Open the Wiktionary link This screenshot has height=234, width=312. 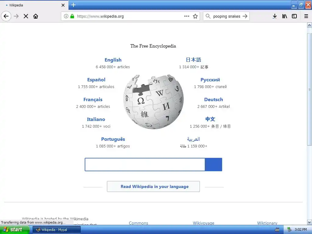click(x=267, y=223)
